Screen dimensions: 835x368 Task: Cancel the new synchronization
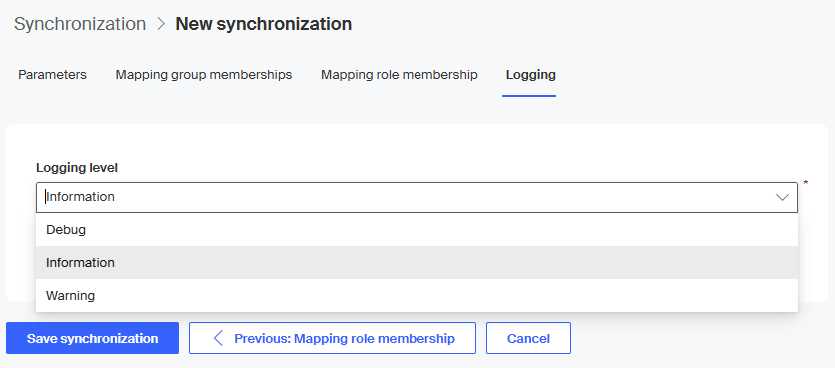click(x=528, y=338)
